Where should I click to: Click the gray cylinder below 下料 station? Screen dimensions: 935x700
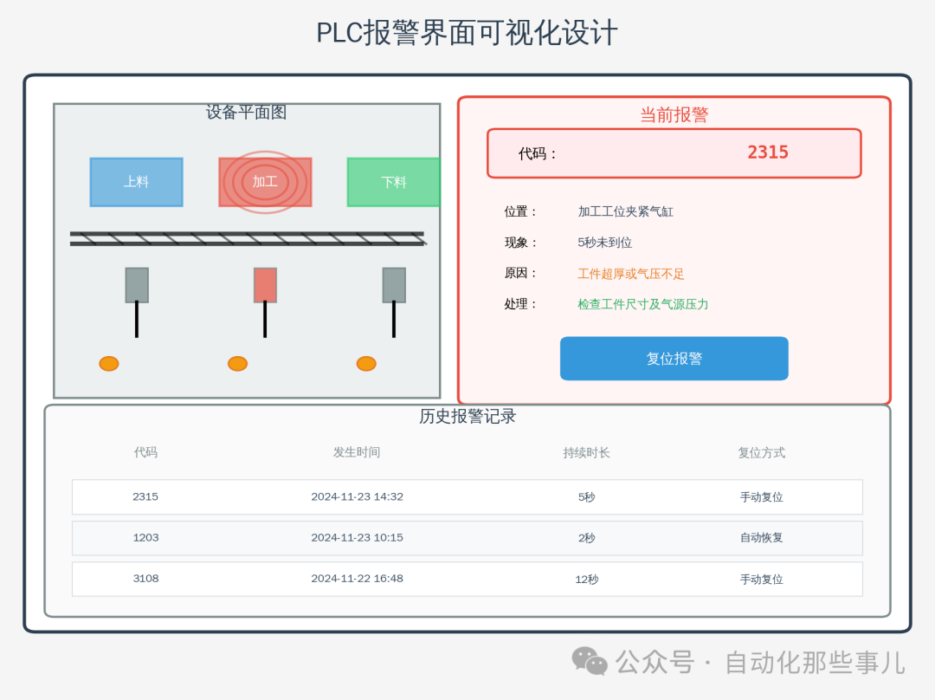pyautogui.click(x=394, y=285)
